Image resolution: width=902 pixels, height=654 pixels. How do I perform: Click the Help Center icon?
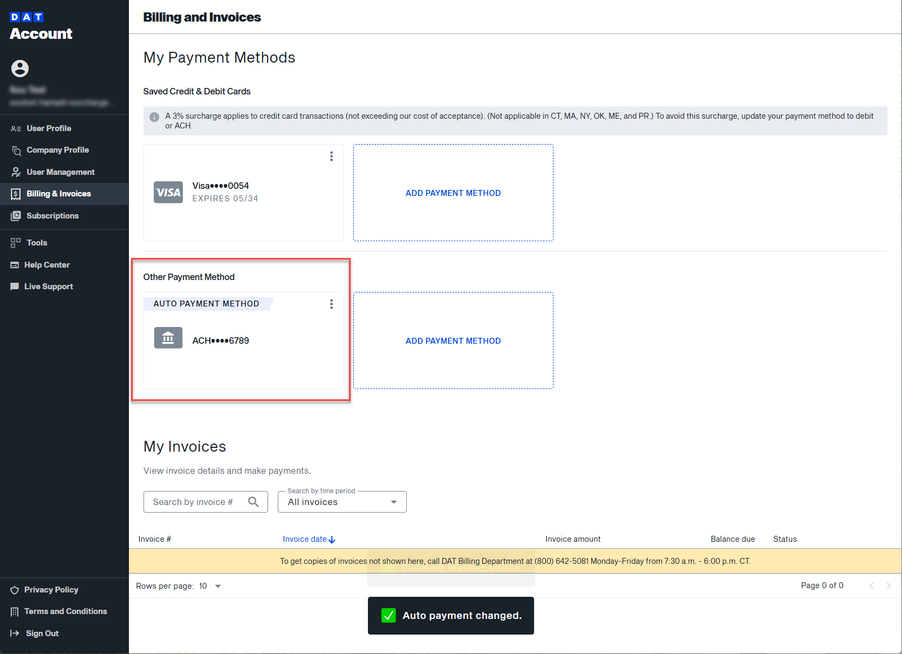pos(15,265)
